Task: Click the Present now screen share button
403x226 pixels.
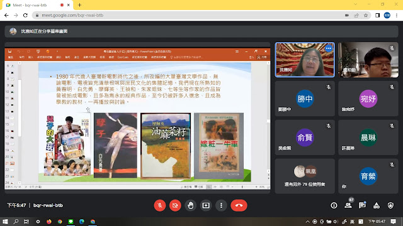Action: [206, 205]
